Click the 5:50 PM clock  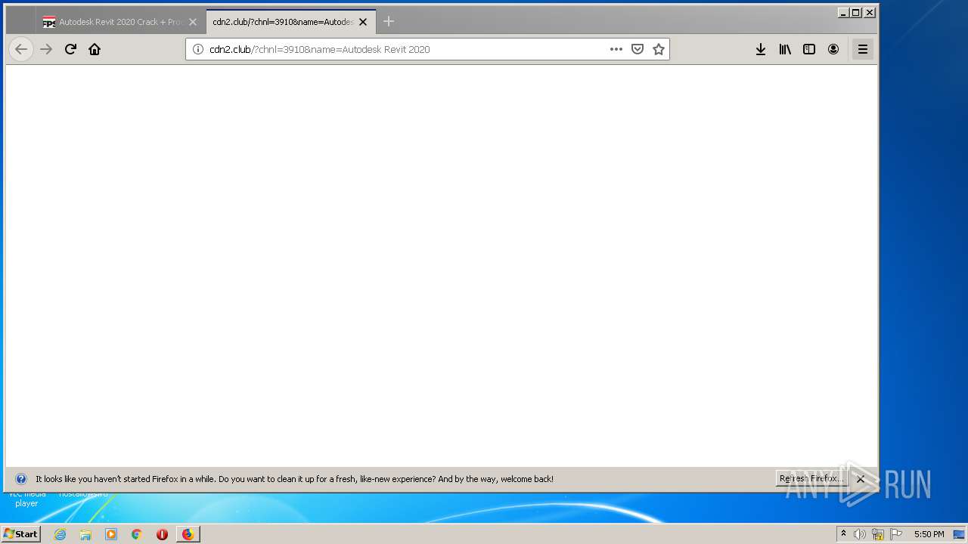(929, 534)
